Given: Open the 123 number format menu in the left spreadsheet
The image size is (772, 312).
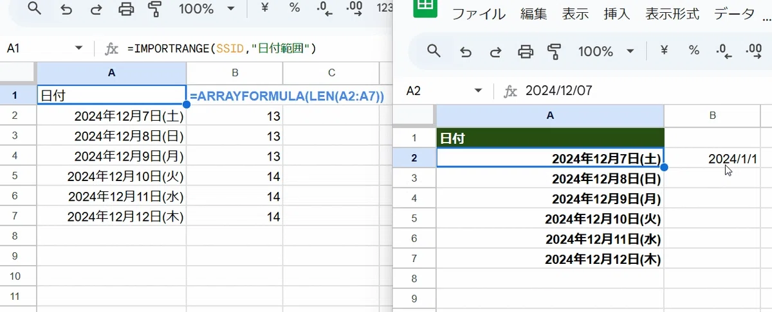Looking at the screenshot, I should (x=384, y=8).
